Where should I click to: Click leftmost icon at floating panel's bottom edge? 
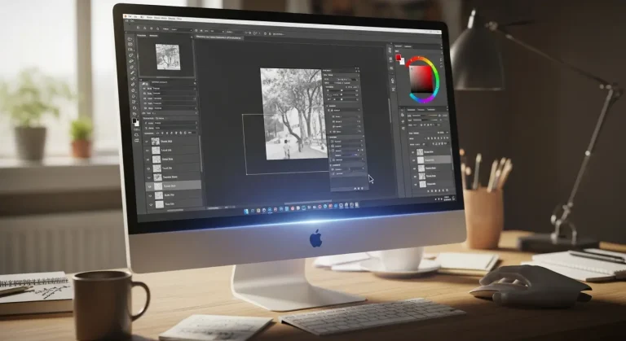pyautogui.click(x=355, y=188)
